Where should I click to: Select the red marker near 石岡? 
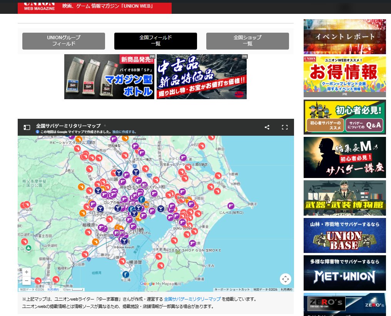click(202, 145)
